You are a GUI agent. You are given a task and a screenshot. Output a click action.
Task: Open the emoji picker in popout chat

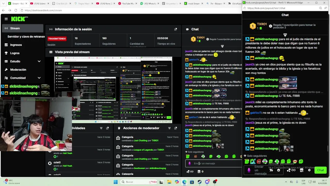[278, 170]
